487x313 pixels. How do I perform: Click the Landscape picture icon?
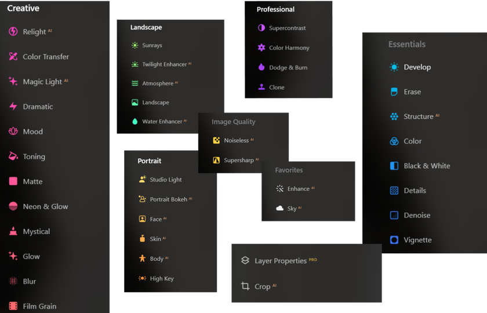point(135,102)
